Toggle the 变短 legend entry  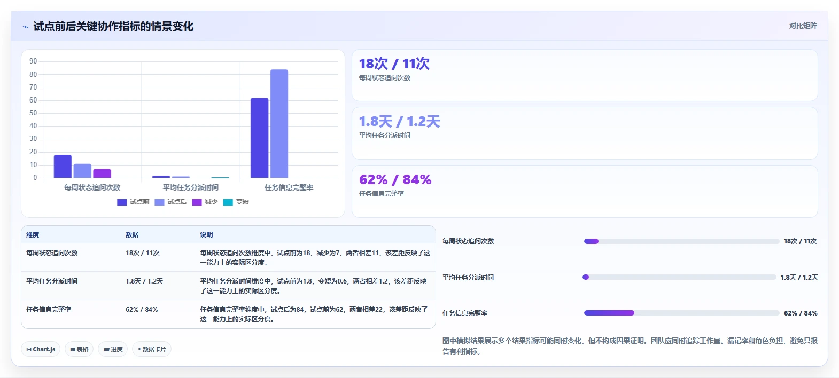[236, 202]
